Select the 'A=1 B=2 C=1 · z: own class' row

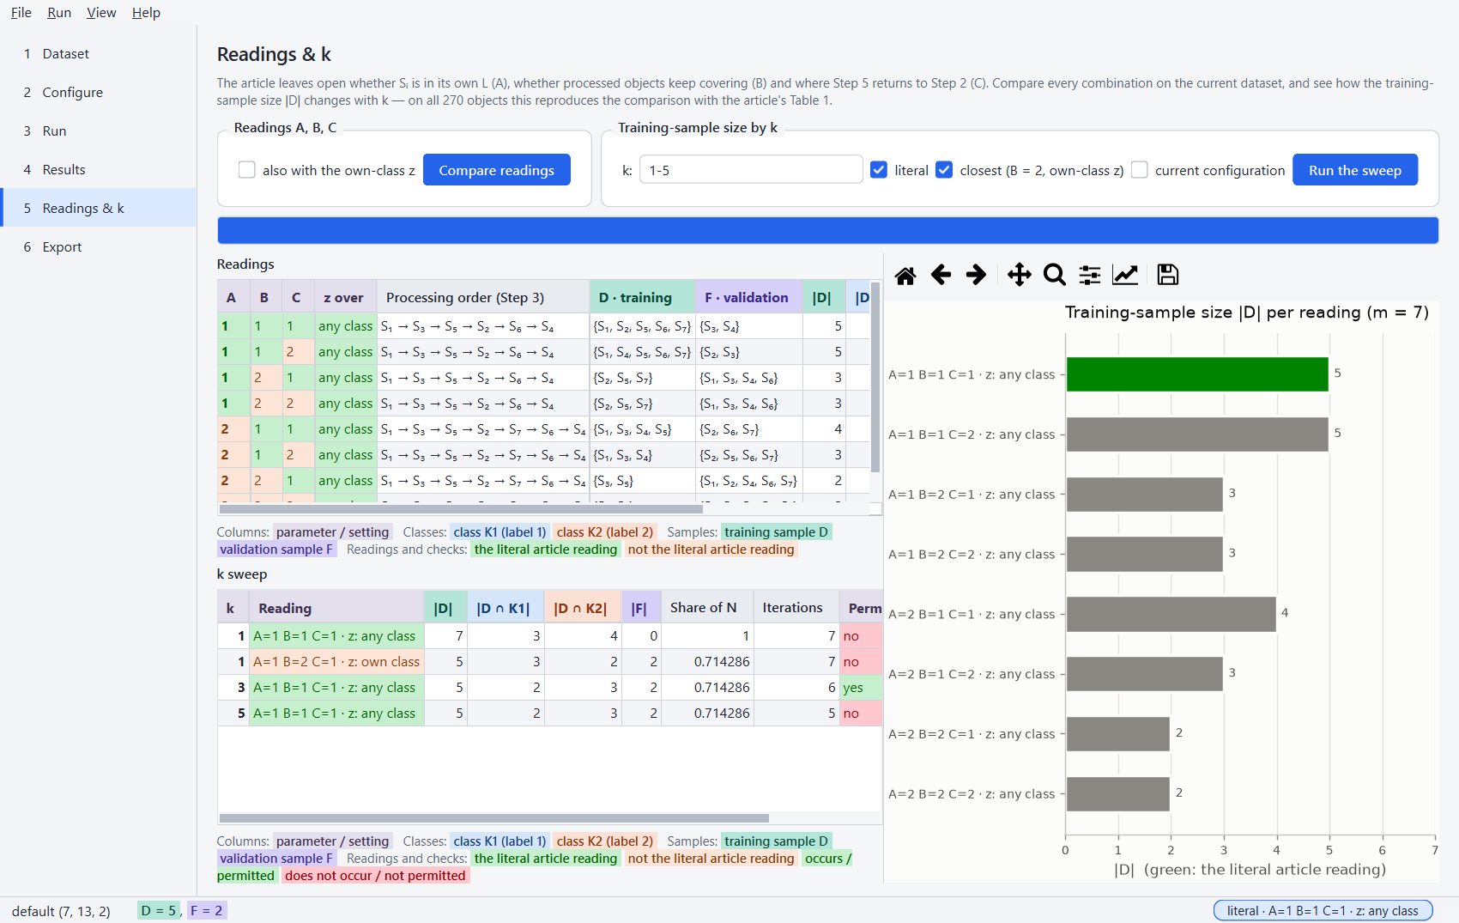pos(549,661)
